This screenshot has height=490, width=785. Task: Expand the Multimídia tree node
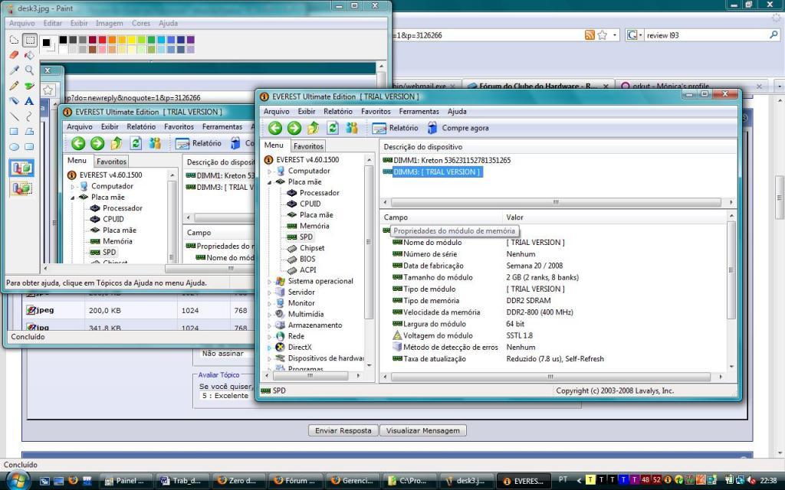click(269, 315)
